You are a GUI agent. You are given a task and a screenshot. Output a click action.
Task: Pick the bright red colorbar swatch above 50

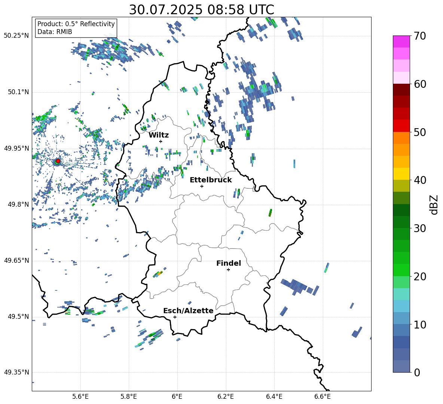coord(401,126)
